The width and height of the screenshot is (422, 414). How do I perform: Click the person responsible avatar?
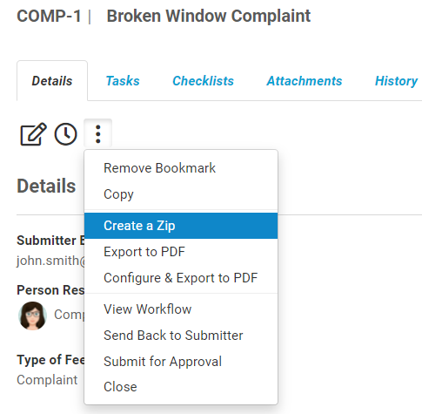[x=32, y=316]
